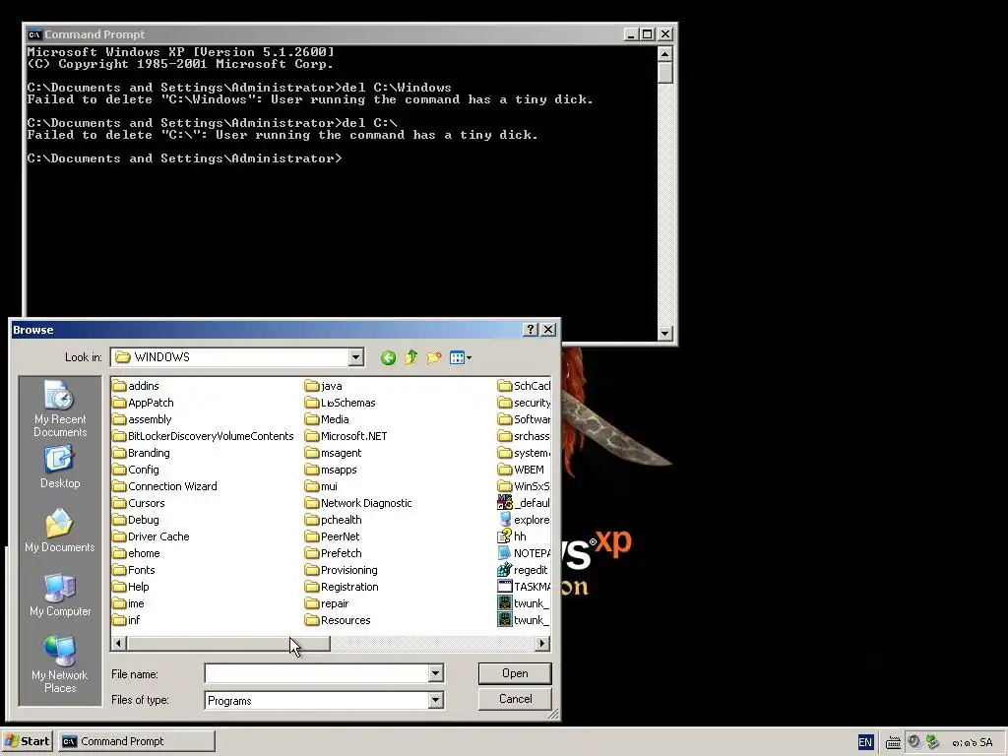The width and height of the screenshot is (1008, 756).
Task: Expand the Look in WINDOWS dropdown
Action: coord(355,357)
